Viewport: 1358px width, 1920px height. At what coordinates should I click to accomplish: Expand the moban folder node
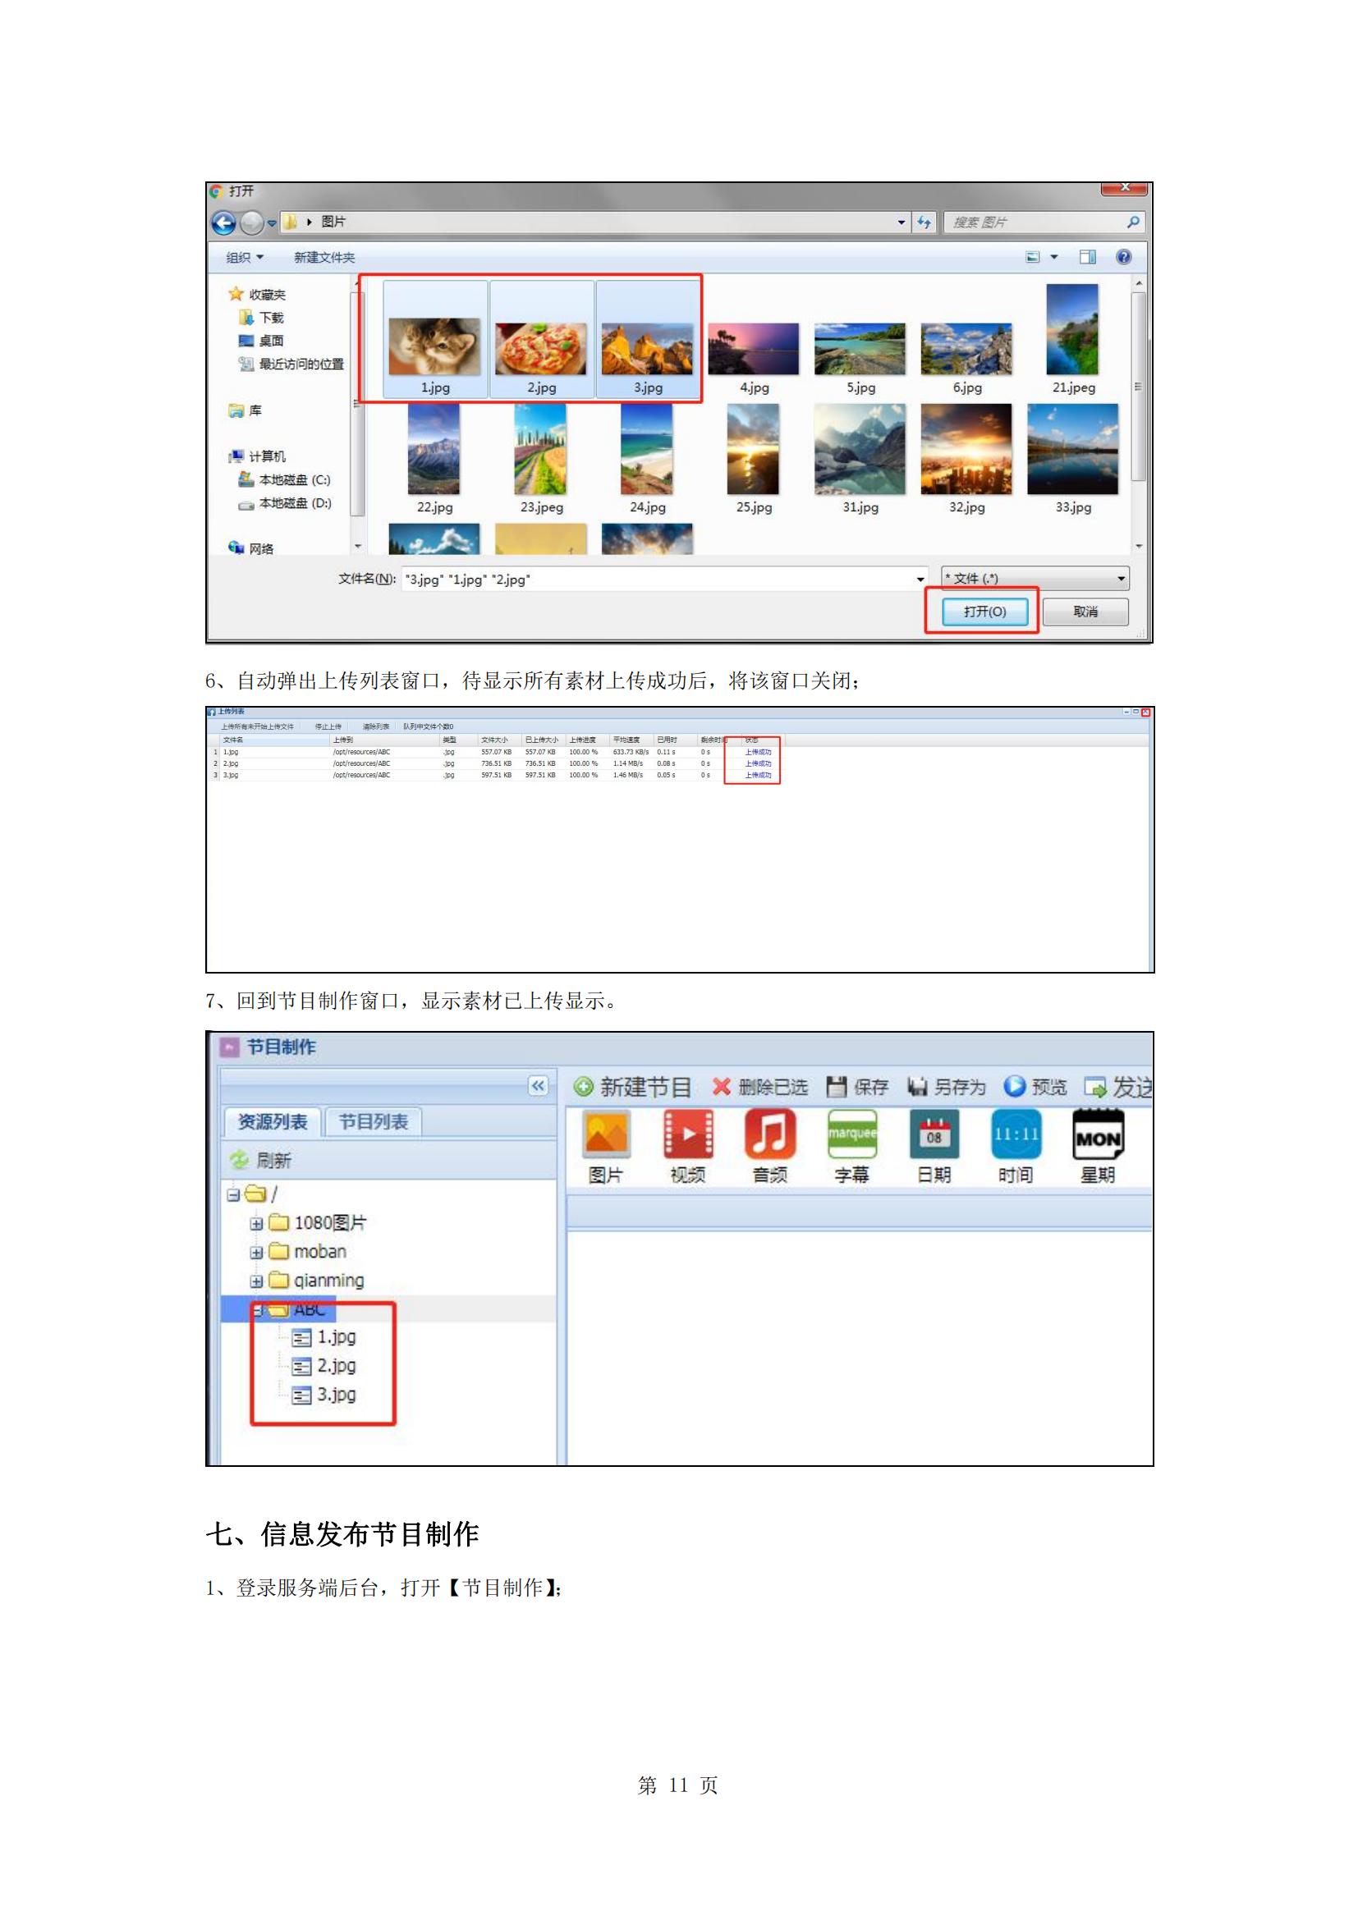(x=256, y=1253)
